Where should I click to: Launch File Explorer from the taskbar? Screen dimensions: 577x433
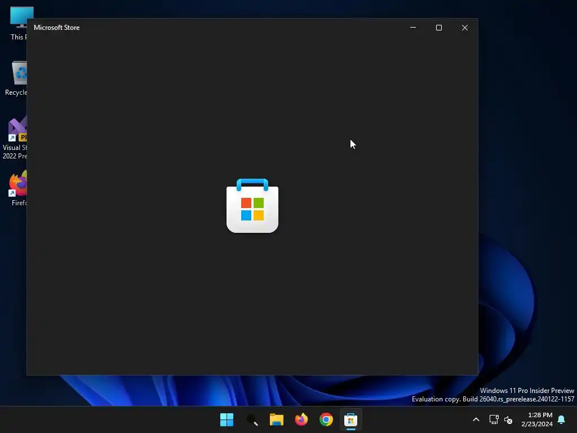276,419
